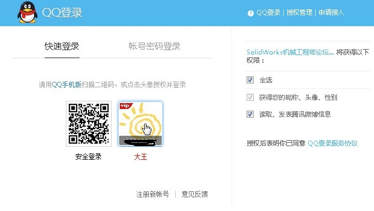This screenshot has height=211, width=374.
Task: Switch to 快速登录 tab
Action: (62, 46)
